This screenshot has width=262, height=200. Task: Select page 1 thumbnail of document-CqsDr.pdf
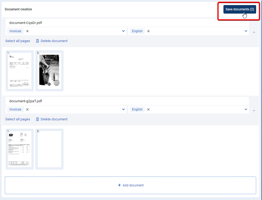pos(20,71)
